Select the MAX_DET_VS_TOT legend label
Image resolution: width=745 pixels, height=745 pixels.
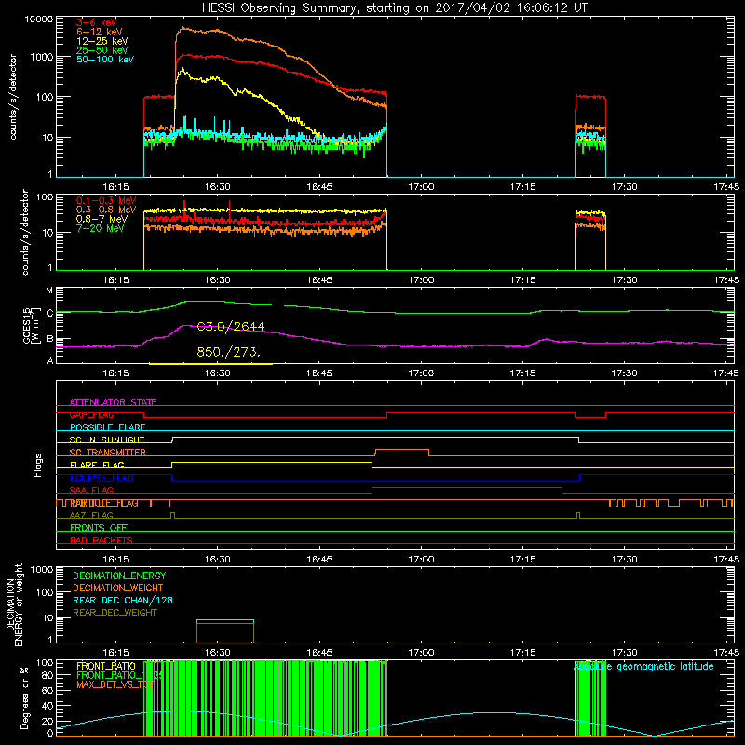click(115, 684)
